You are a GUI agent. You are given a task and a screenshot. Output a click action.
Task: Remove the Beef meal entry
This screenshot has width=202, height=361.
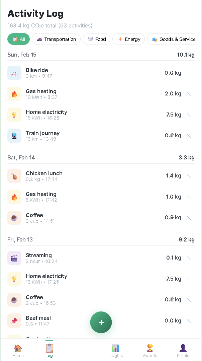point(189,321)
